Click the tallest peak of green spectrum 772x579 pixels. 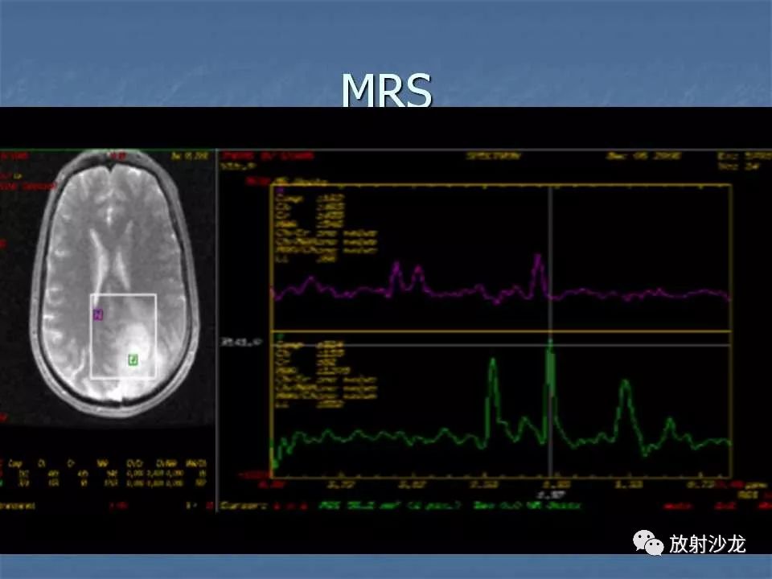tap(550, 341)
